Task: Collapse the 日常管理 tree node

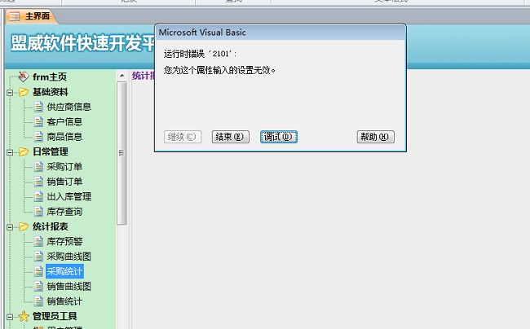Action: pos(10,152)
